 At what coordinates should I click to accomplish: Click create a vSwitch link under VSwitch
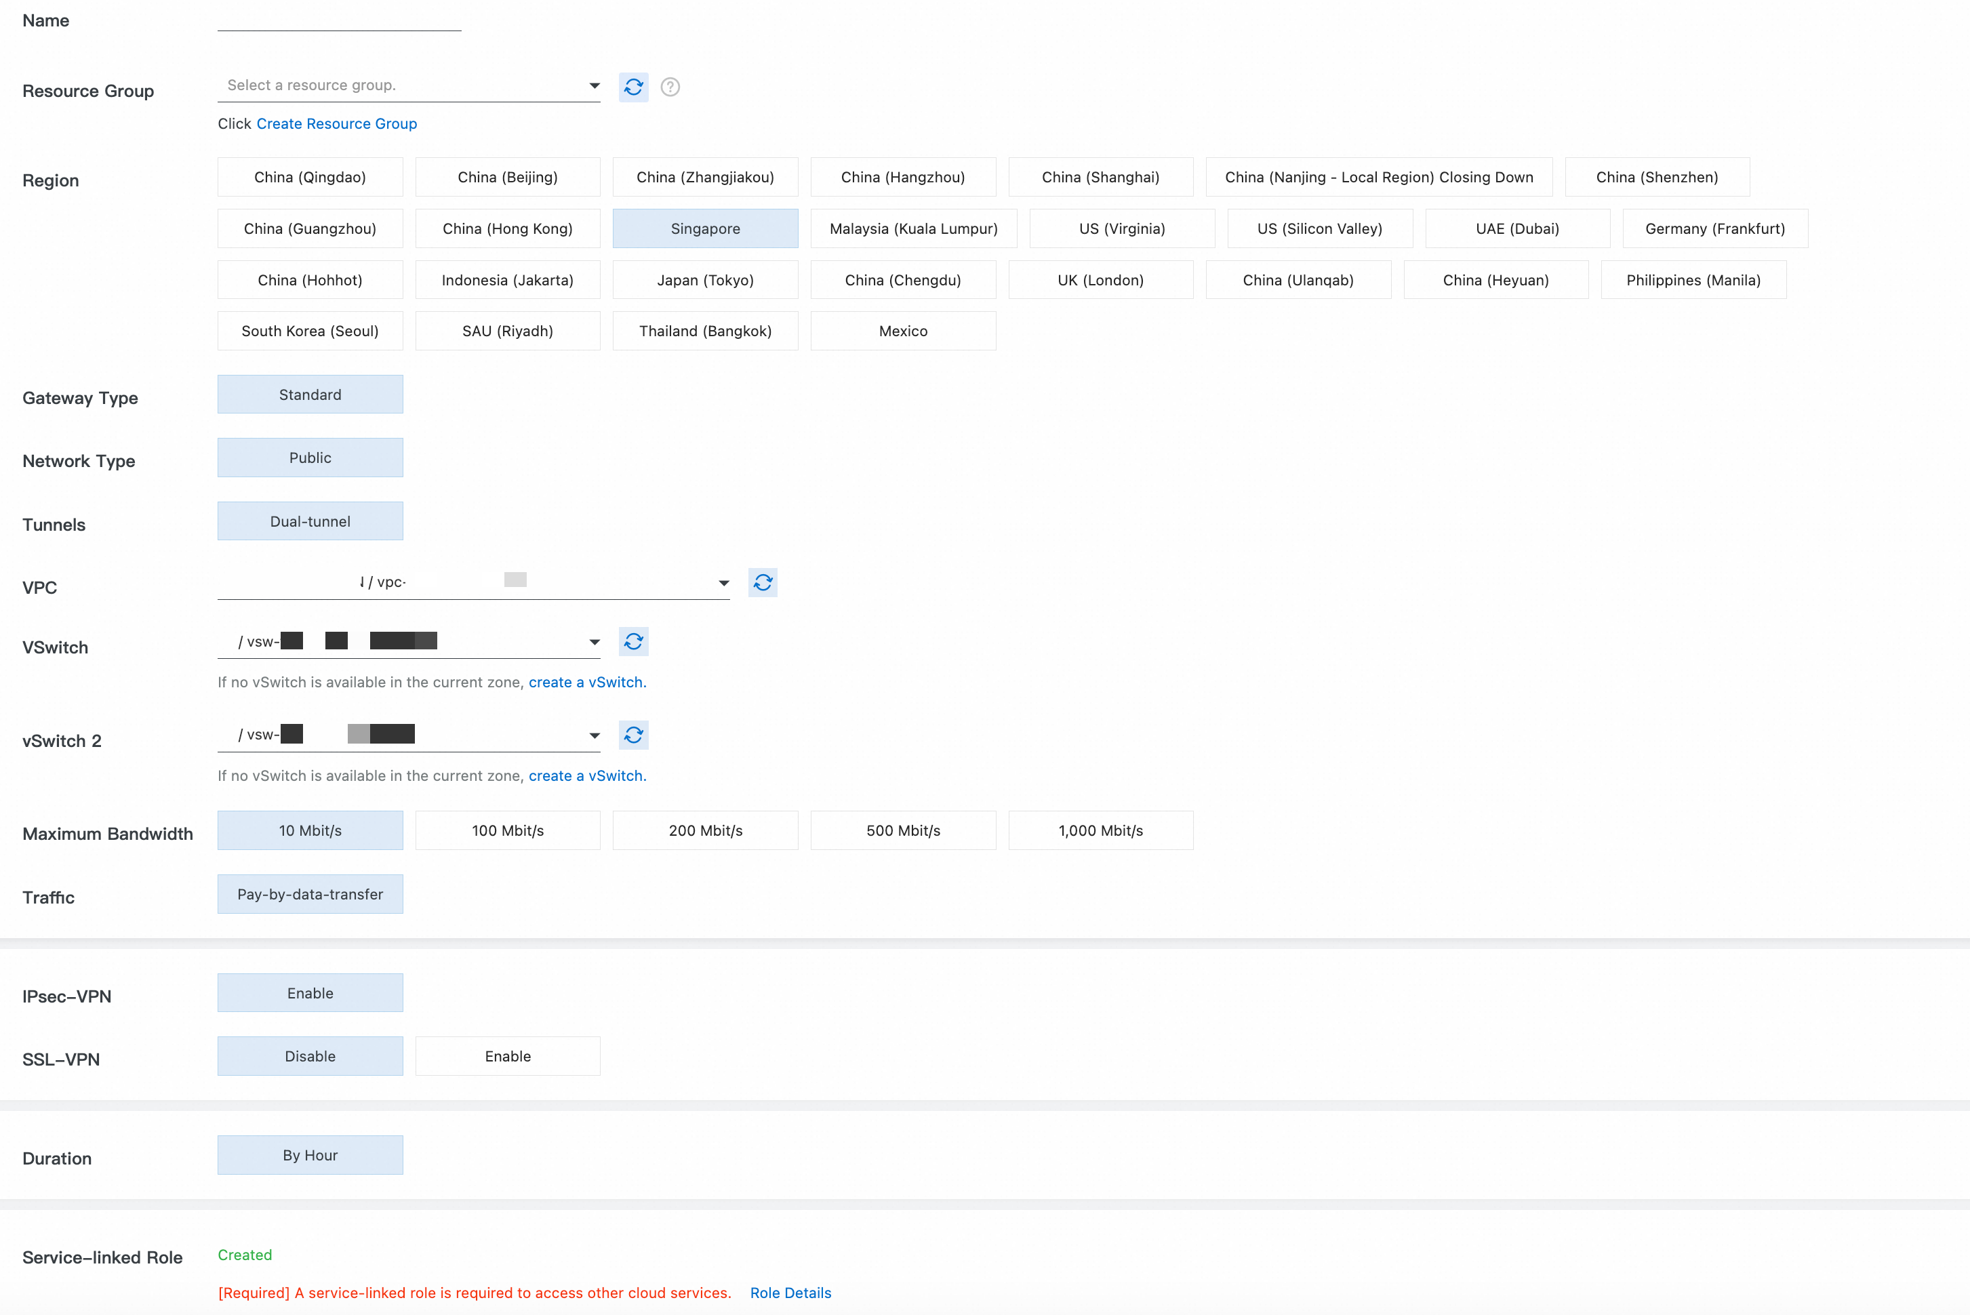tap(586, 682)
